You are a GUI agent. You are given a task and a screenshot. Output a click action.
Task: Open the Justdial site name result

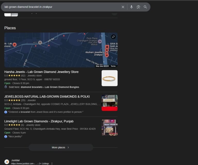[x=15, y=160]
